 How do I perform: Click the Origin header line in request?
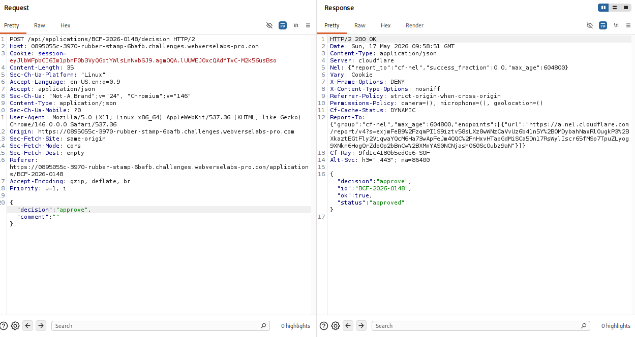(152, 131)
